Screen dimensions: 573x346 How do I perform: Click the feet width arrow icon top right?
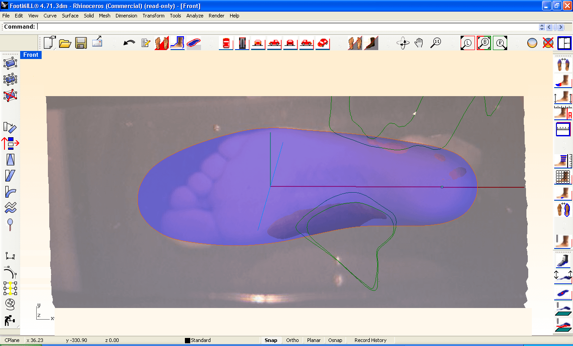point(564,64)
